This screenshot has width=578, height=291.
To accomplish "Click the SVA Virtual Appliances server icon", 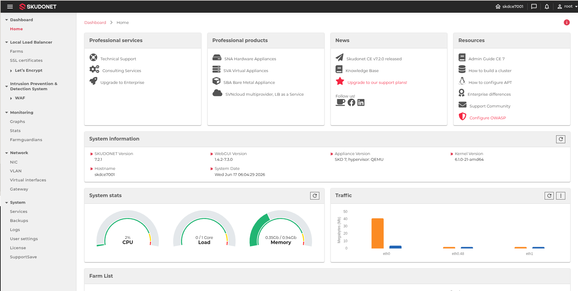I will [x=217, y=69].
